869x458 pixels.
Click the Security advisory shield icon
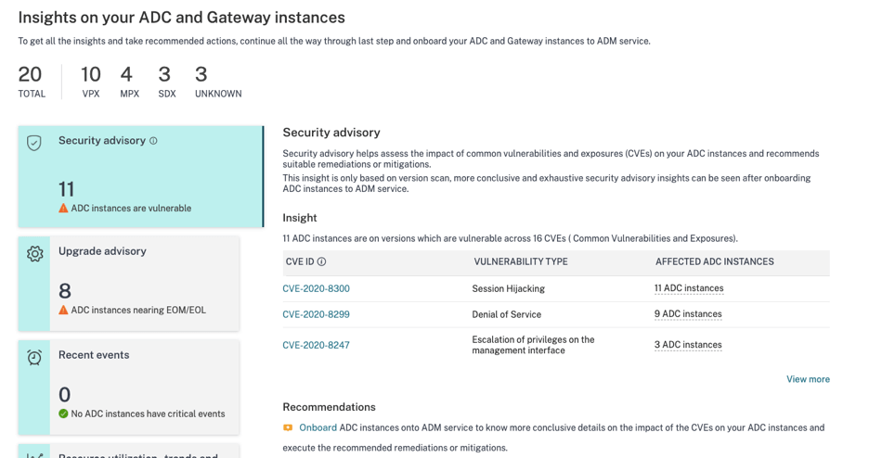[x=34, y=143]
